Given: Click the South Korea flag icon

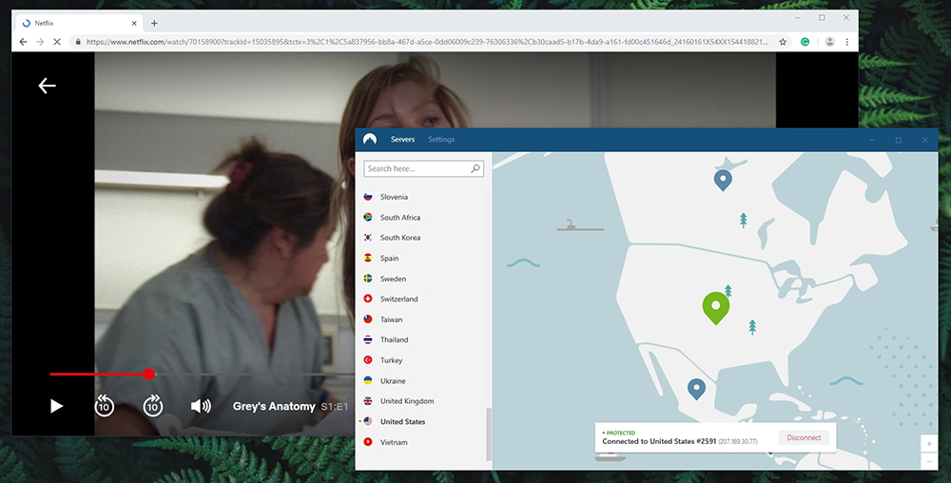Looking at the screenshot, I should point(367,237).
